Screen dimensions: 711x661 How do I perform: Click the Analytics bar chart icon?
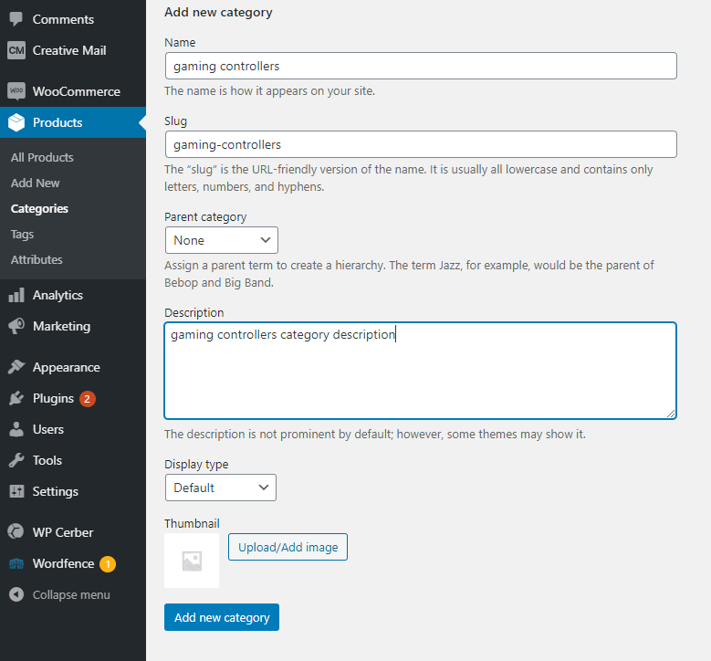pos(16,295)
